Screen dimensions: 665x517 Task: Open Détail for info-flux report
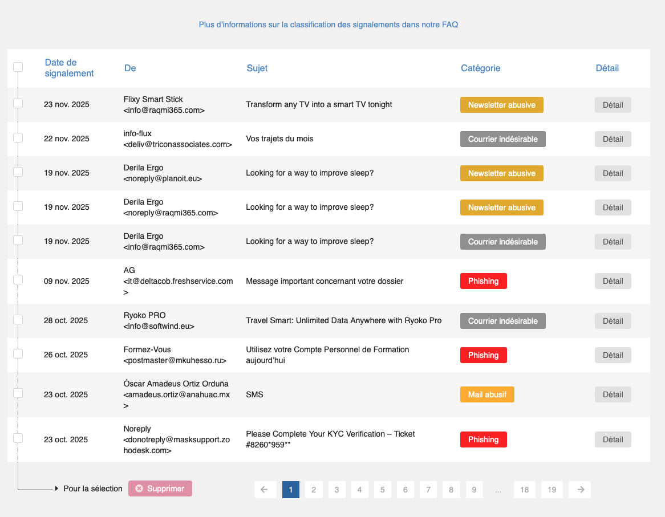coord(613,139)
